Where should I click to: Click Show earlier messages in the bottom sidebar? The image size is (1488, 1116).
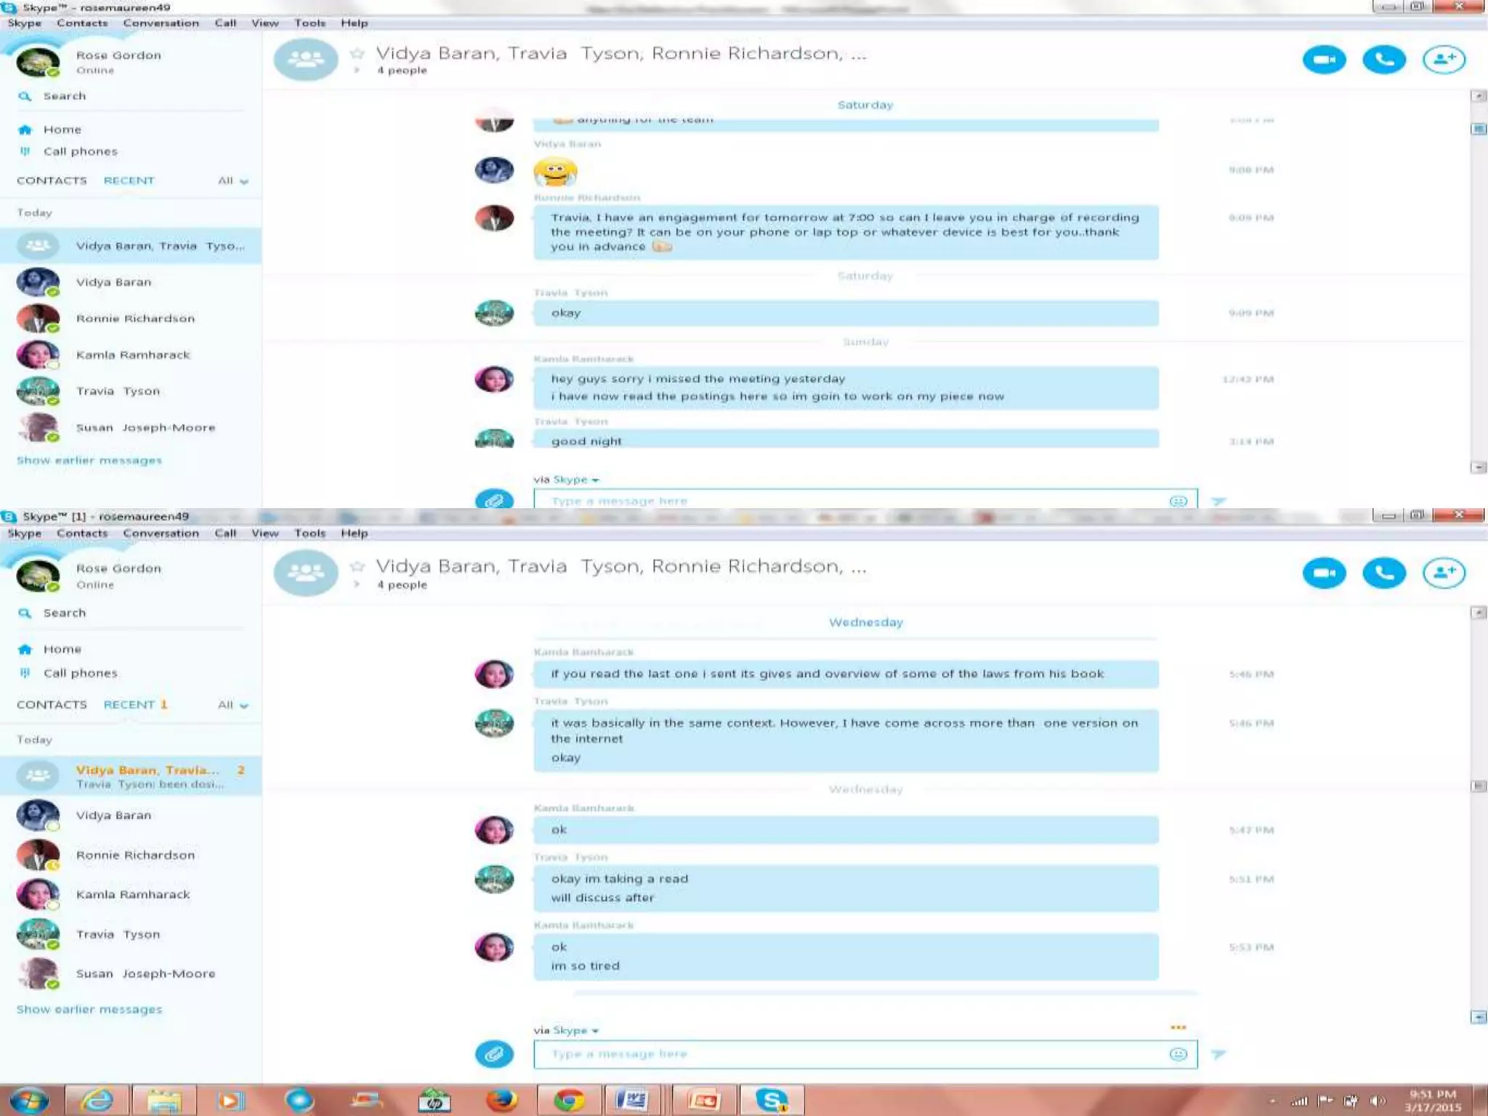pyautogui.click(x=89, y=1009)
